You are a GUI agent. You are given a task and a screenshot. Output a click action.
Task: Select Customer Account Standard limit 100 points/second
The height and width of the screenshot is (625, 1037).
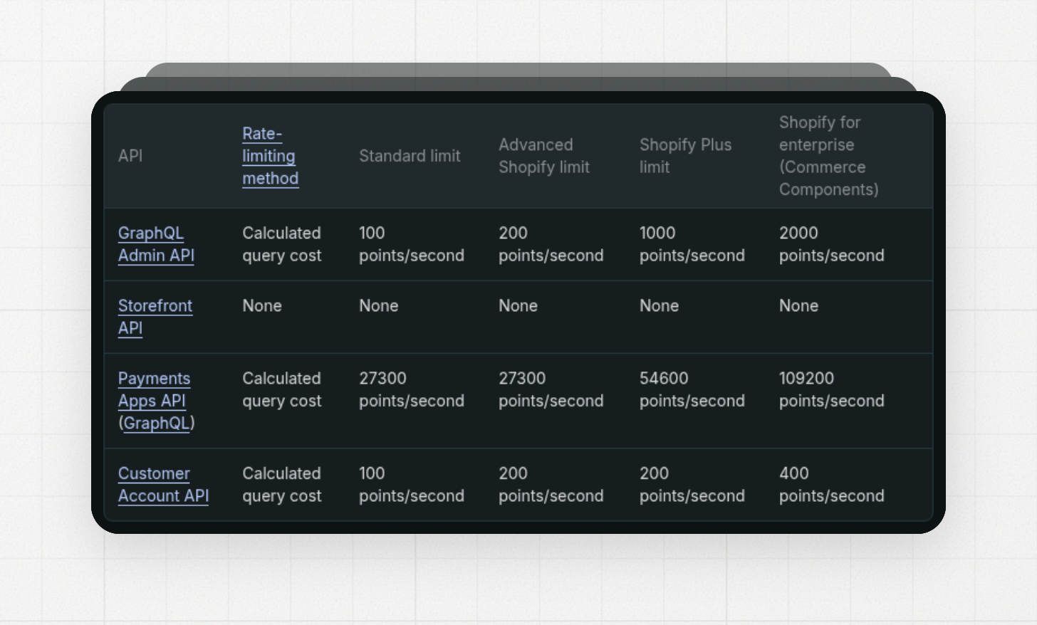(412, 485)
